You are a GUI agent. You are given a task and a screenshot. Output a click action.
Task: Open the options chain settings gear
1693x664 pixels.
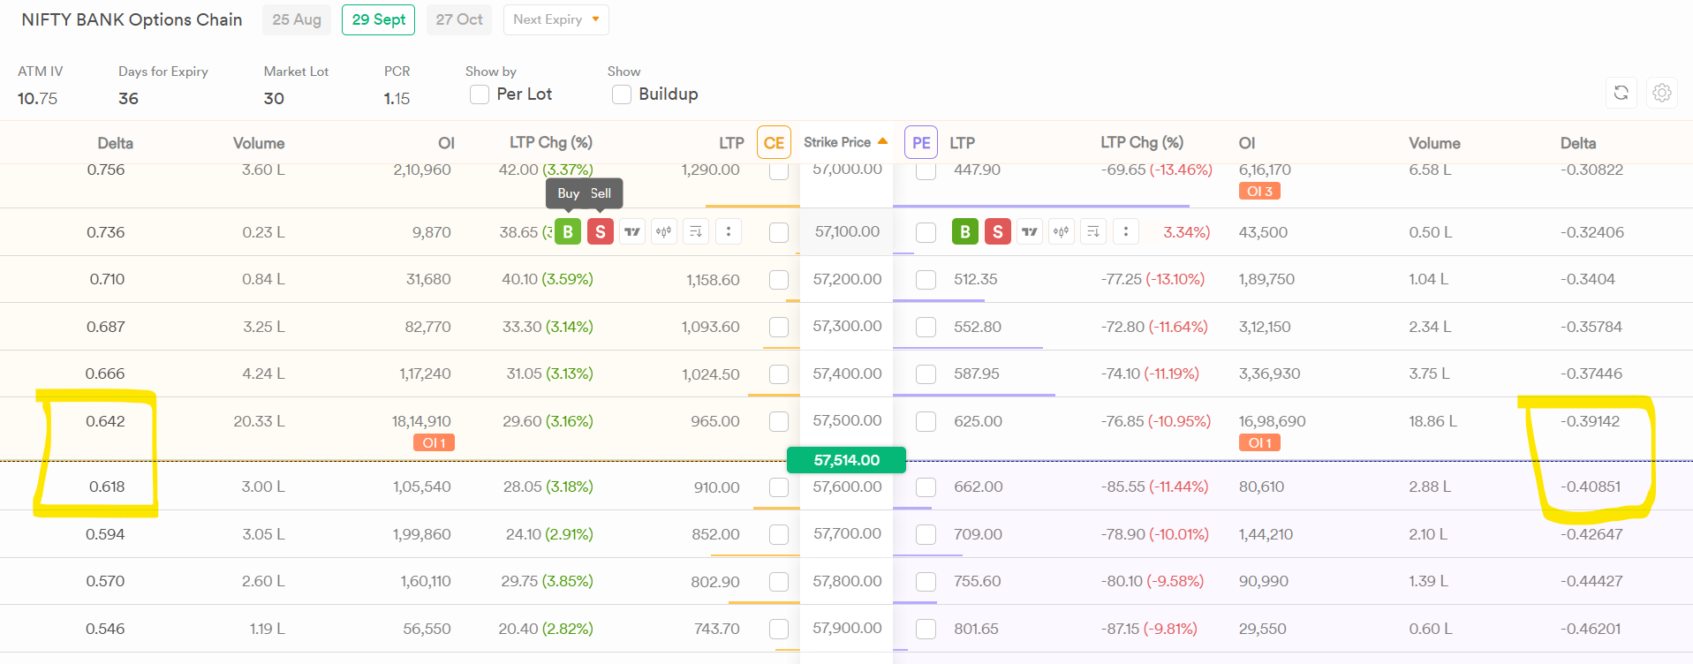tap(1662, 93)
